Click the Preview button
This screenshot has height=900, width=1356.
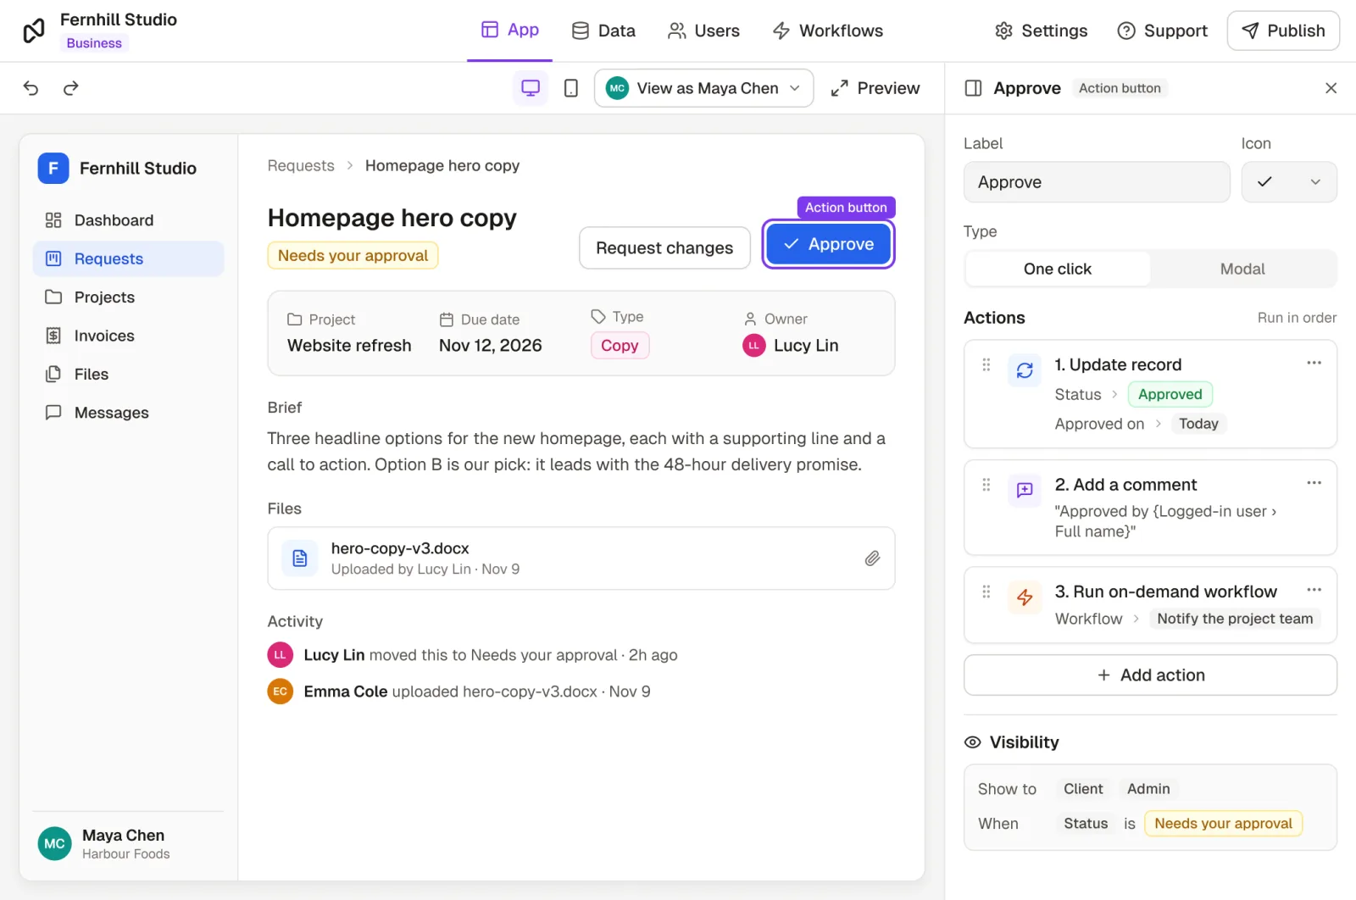[875, 88]
